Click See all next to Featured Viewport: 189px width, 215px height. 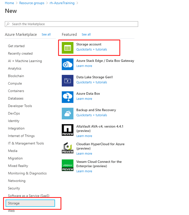click(86, 34)
